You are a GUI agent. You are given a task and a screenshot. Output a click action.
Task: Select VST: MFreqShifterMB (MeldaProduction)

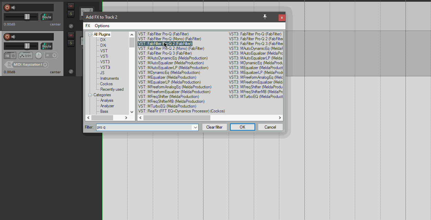click(171, 101)
